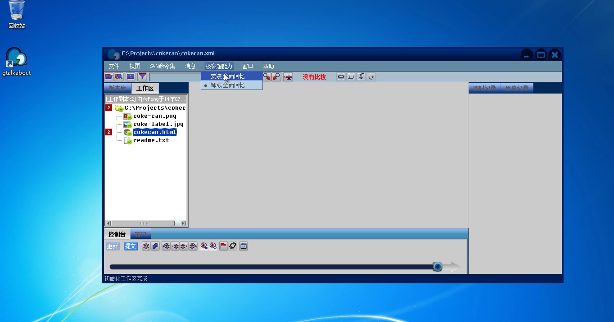The height and width of the screenshot is (322, 614).
Task: Click the 更新 button
Action: (x=113, y=246)
